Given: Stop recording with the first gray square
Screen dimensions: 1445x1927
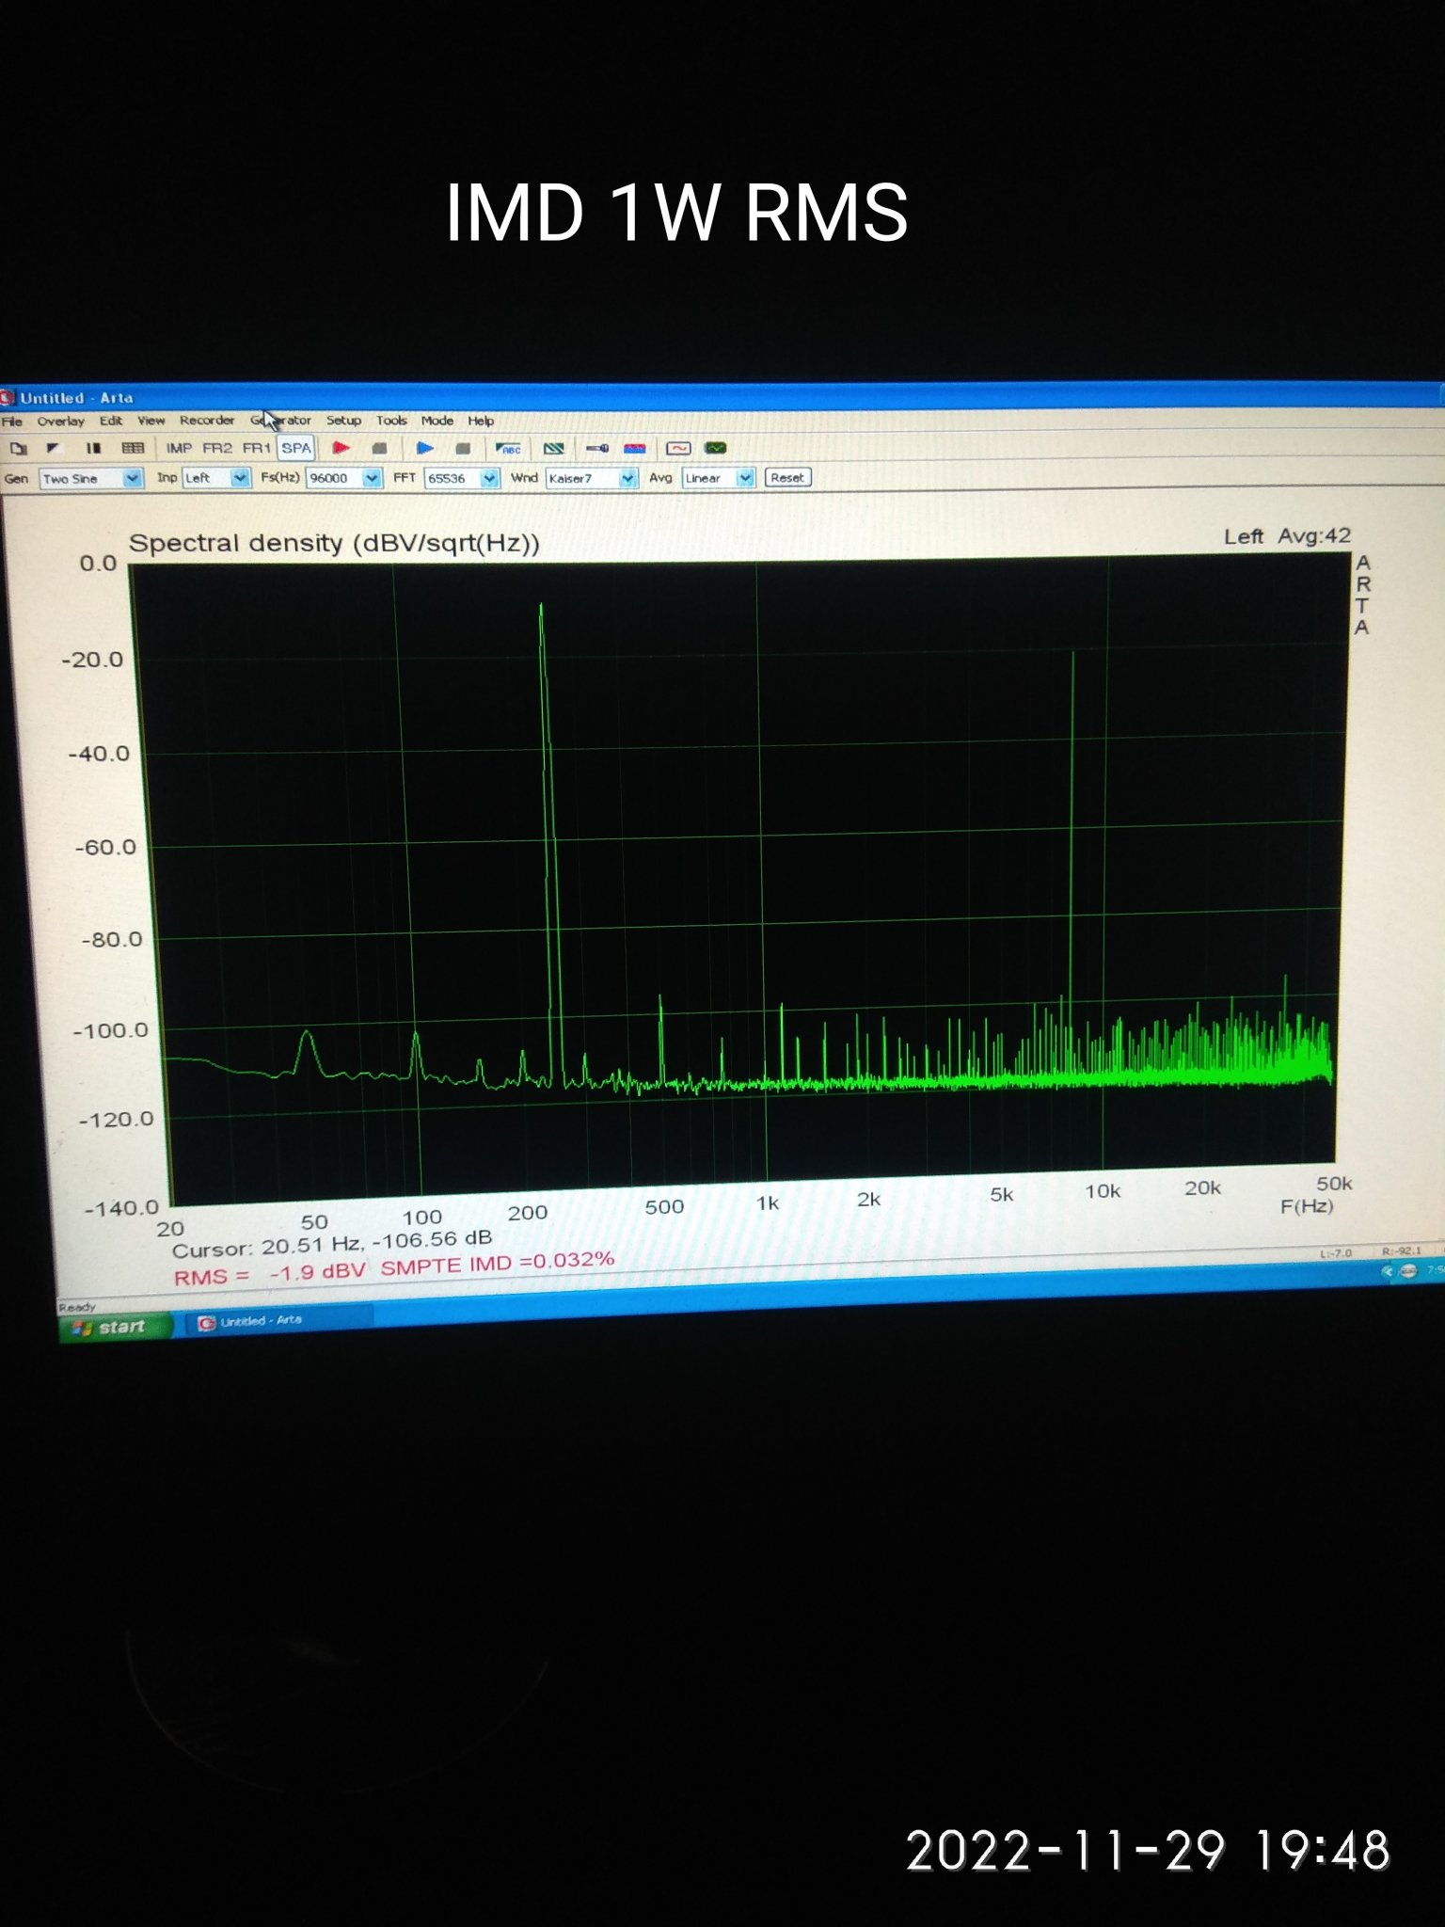Looking at the screenshot, I should click(x=379, y=449).
